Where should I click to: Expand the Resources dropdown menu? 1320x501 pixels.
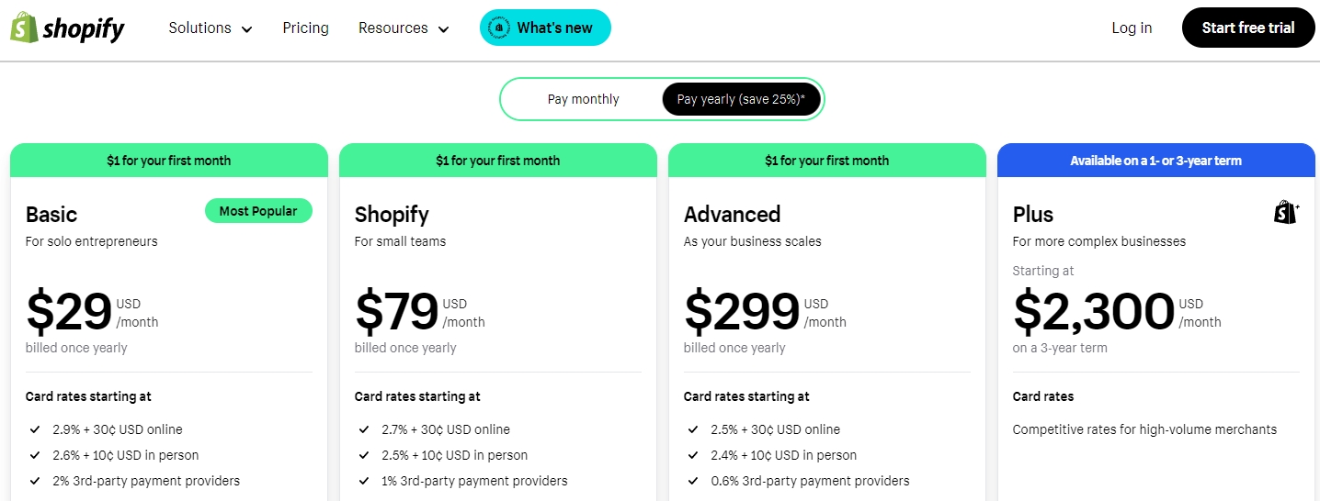404,28
